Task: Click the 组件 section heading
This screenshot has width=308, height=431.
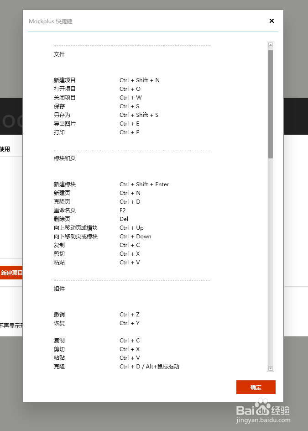Action: (x=59, y=289)
